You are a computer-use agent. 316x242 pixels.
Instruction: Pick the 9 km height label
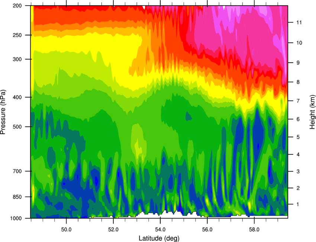298,63
